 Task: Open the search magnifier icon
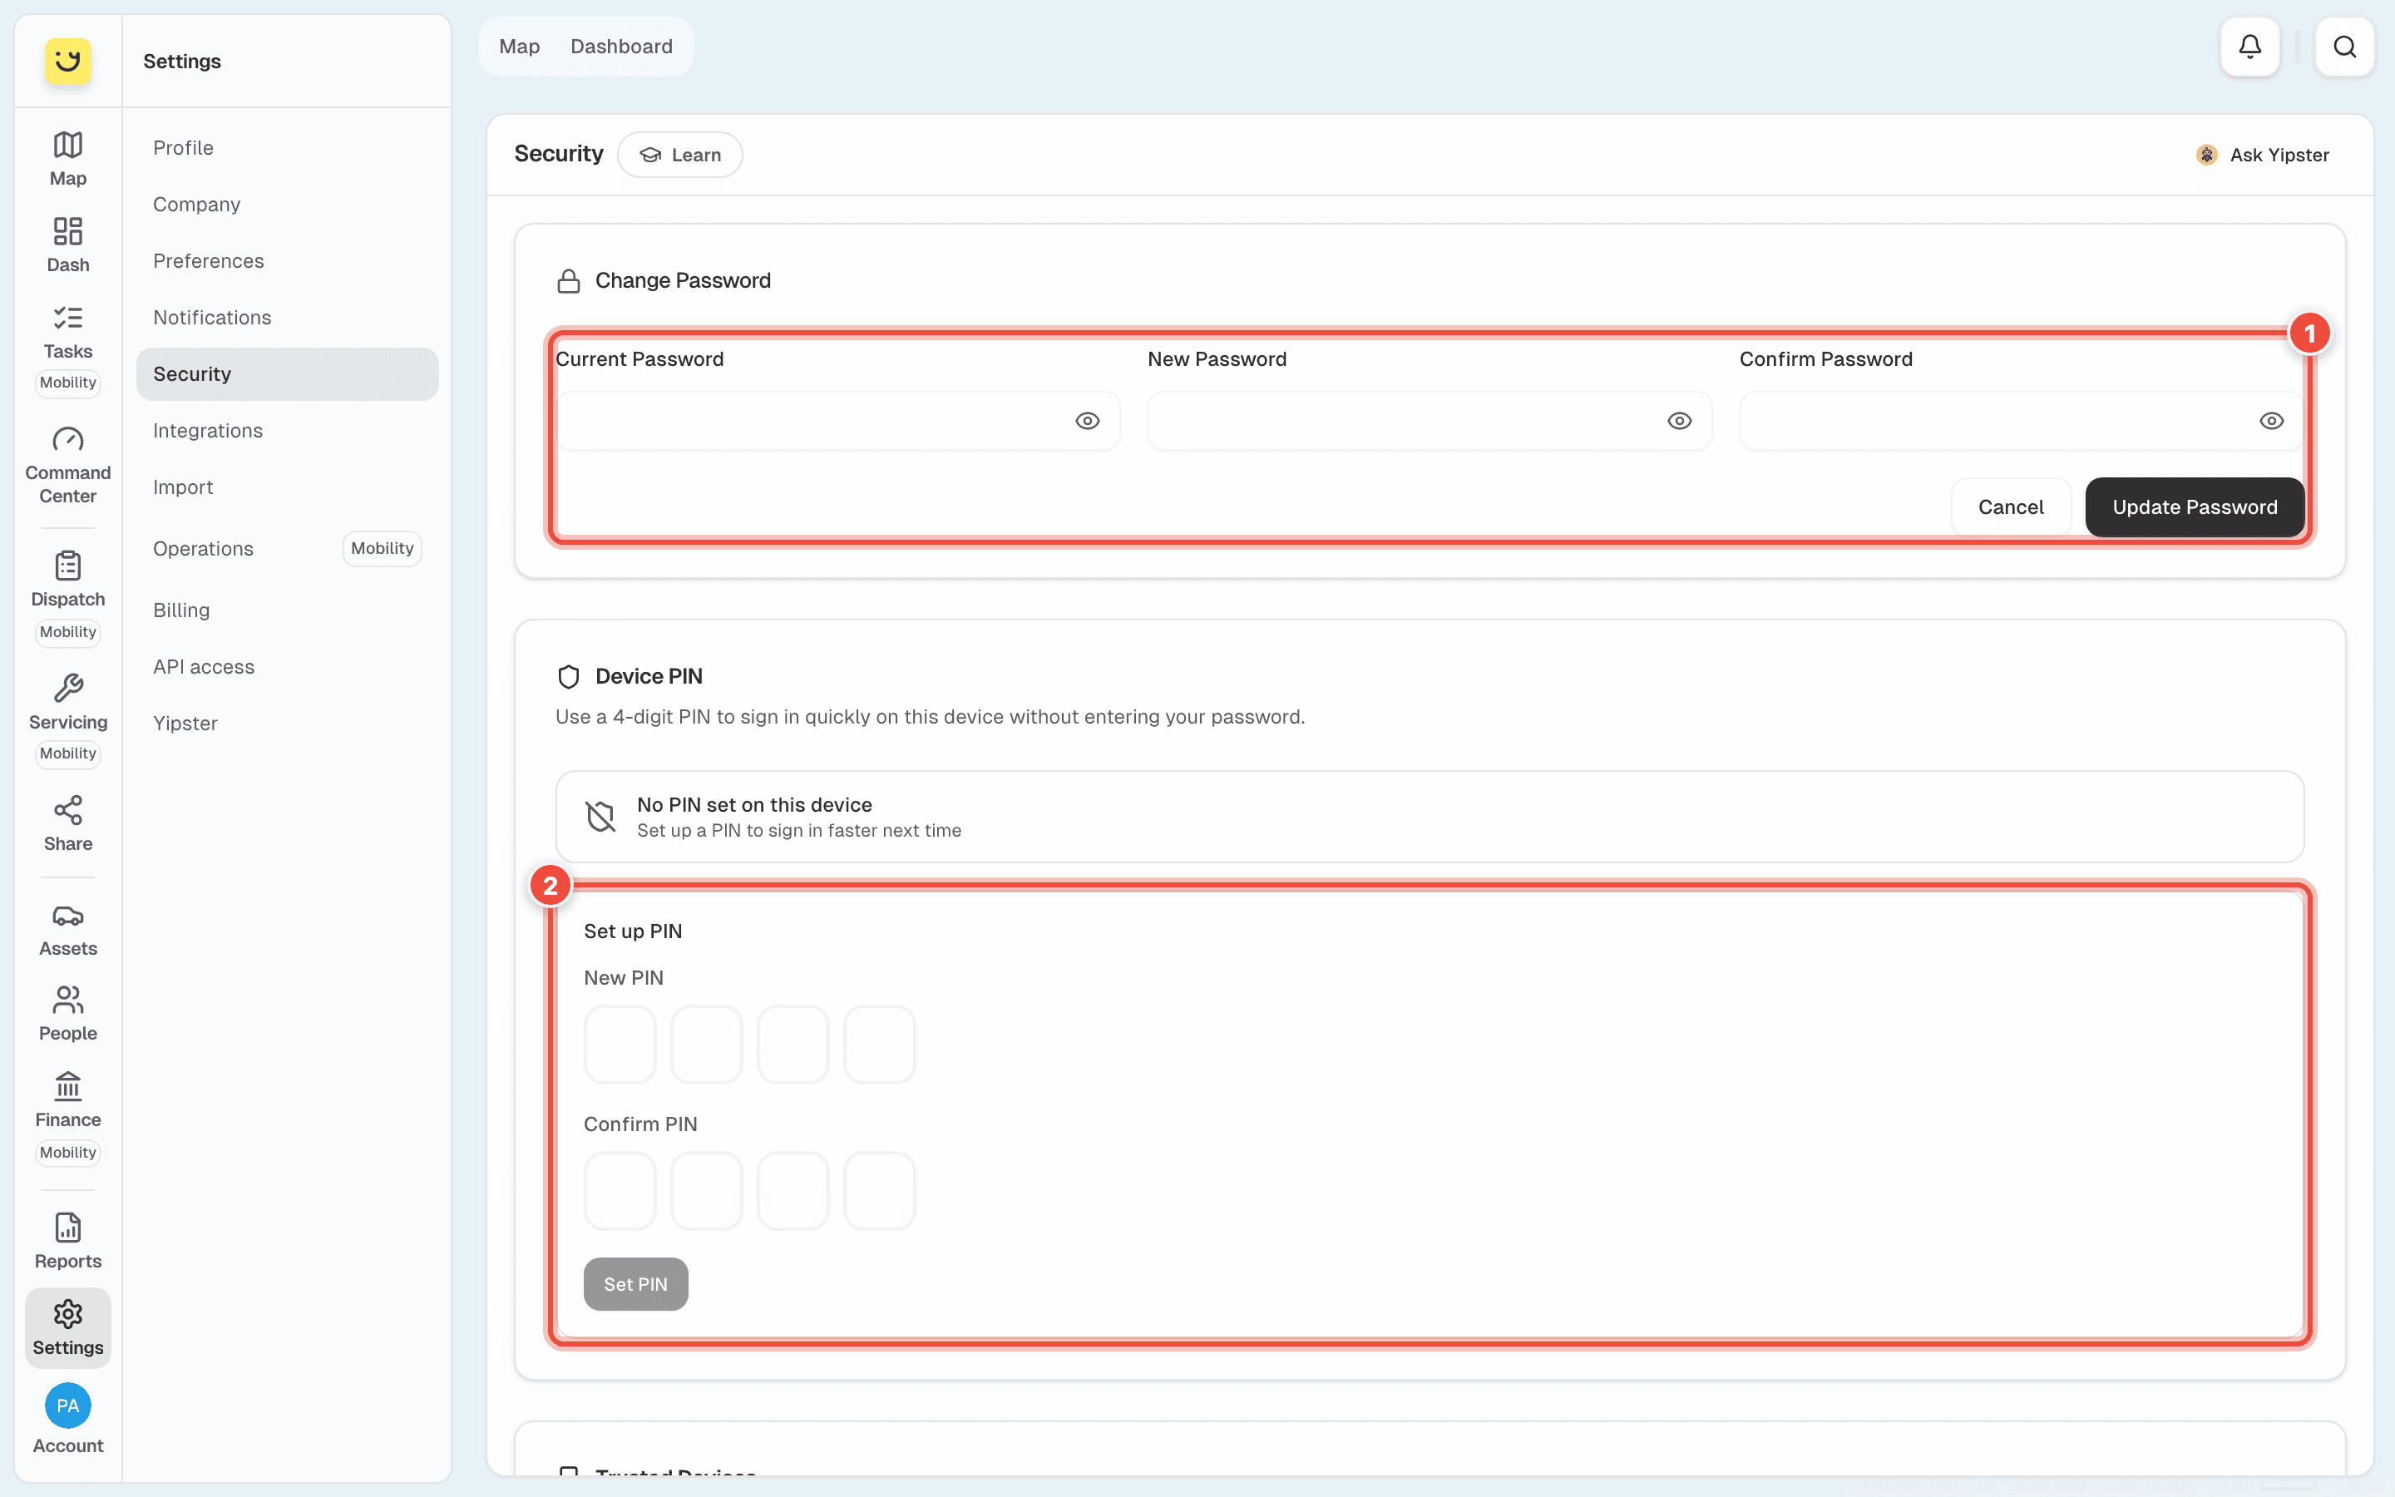(2344, 47)
